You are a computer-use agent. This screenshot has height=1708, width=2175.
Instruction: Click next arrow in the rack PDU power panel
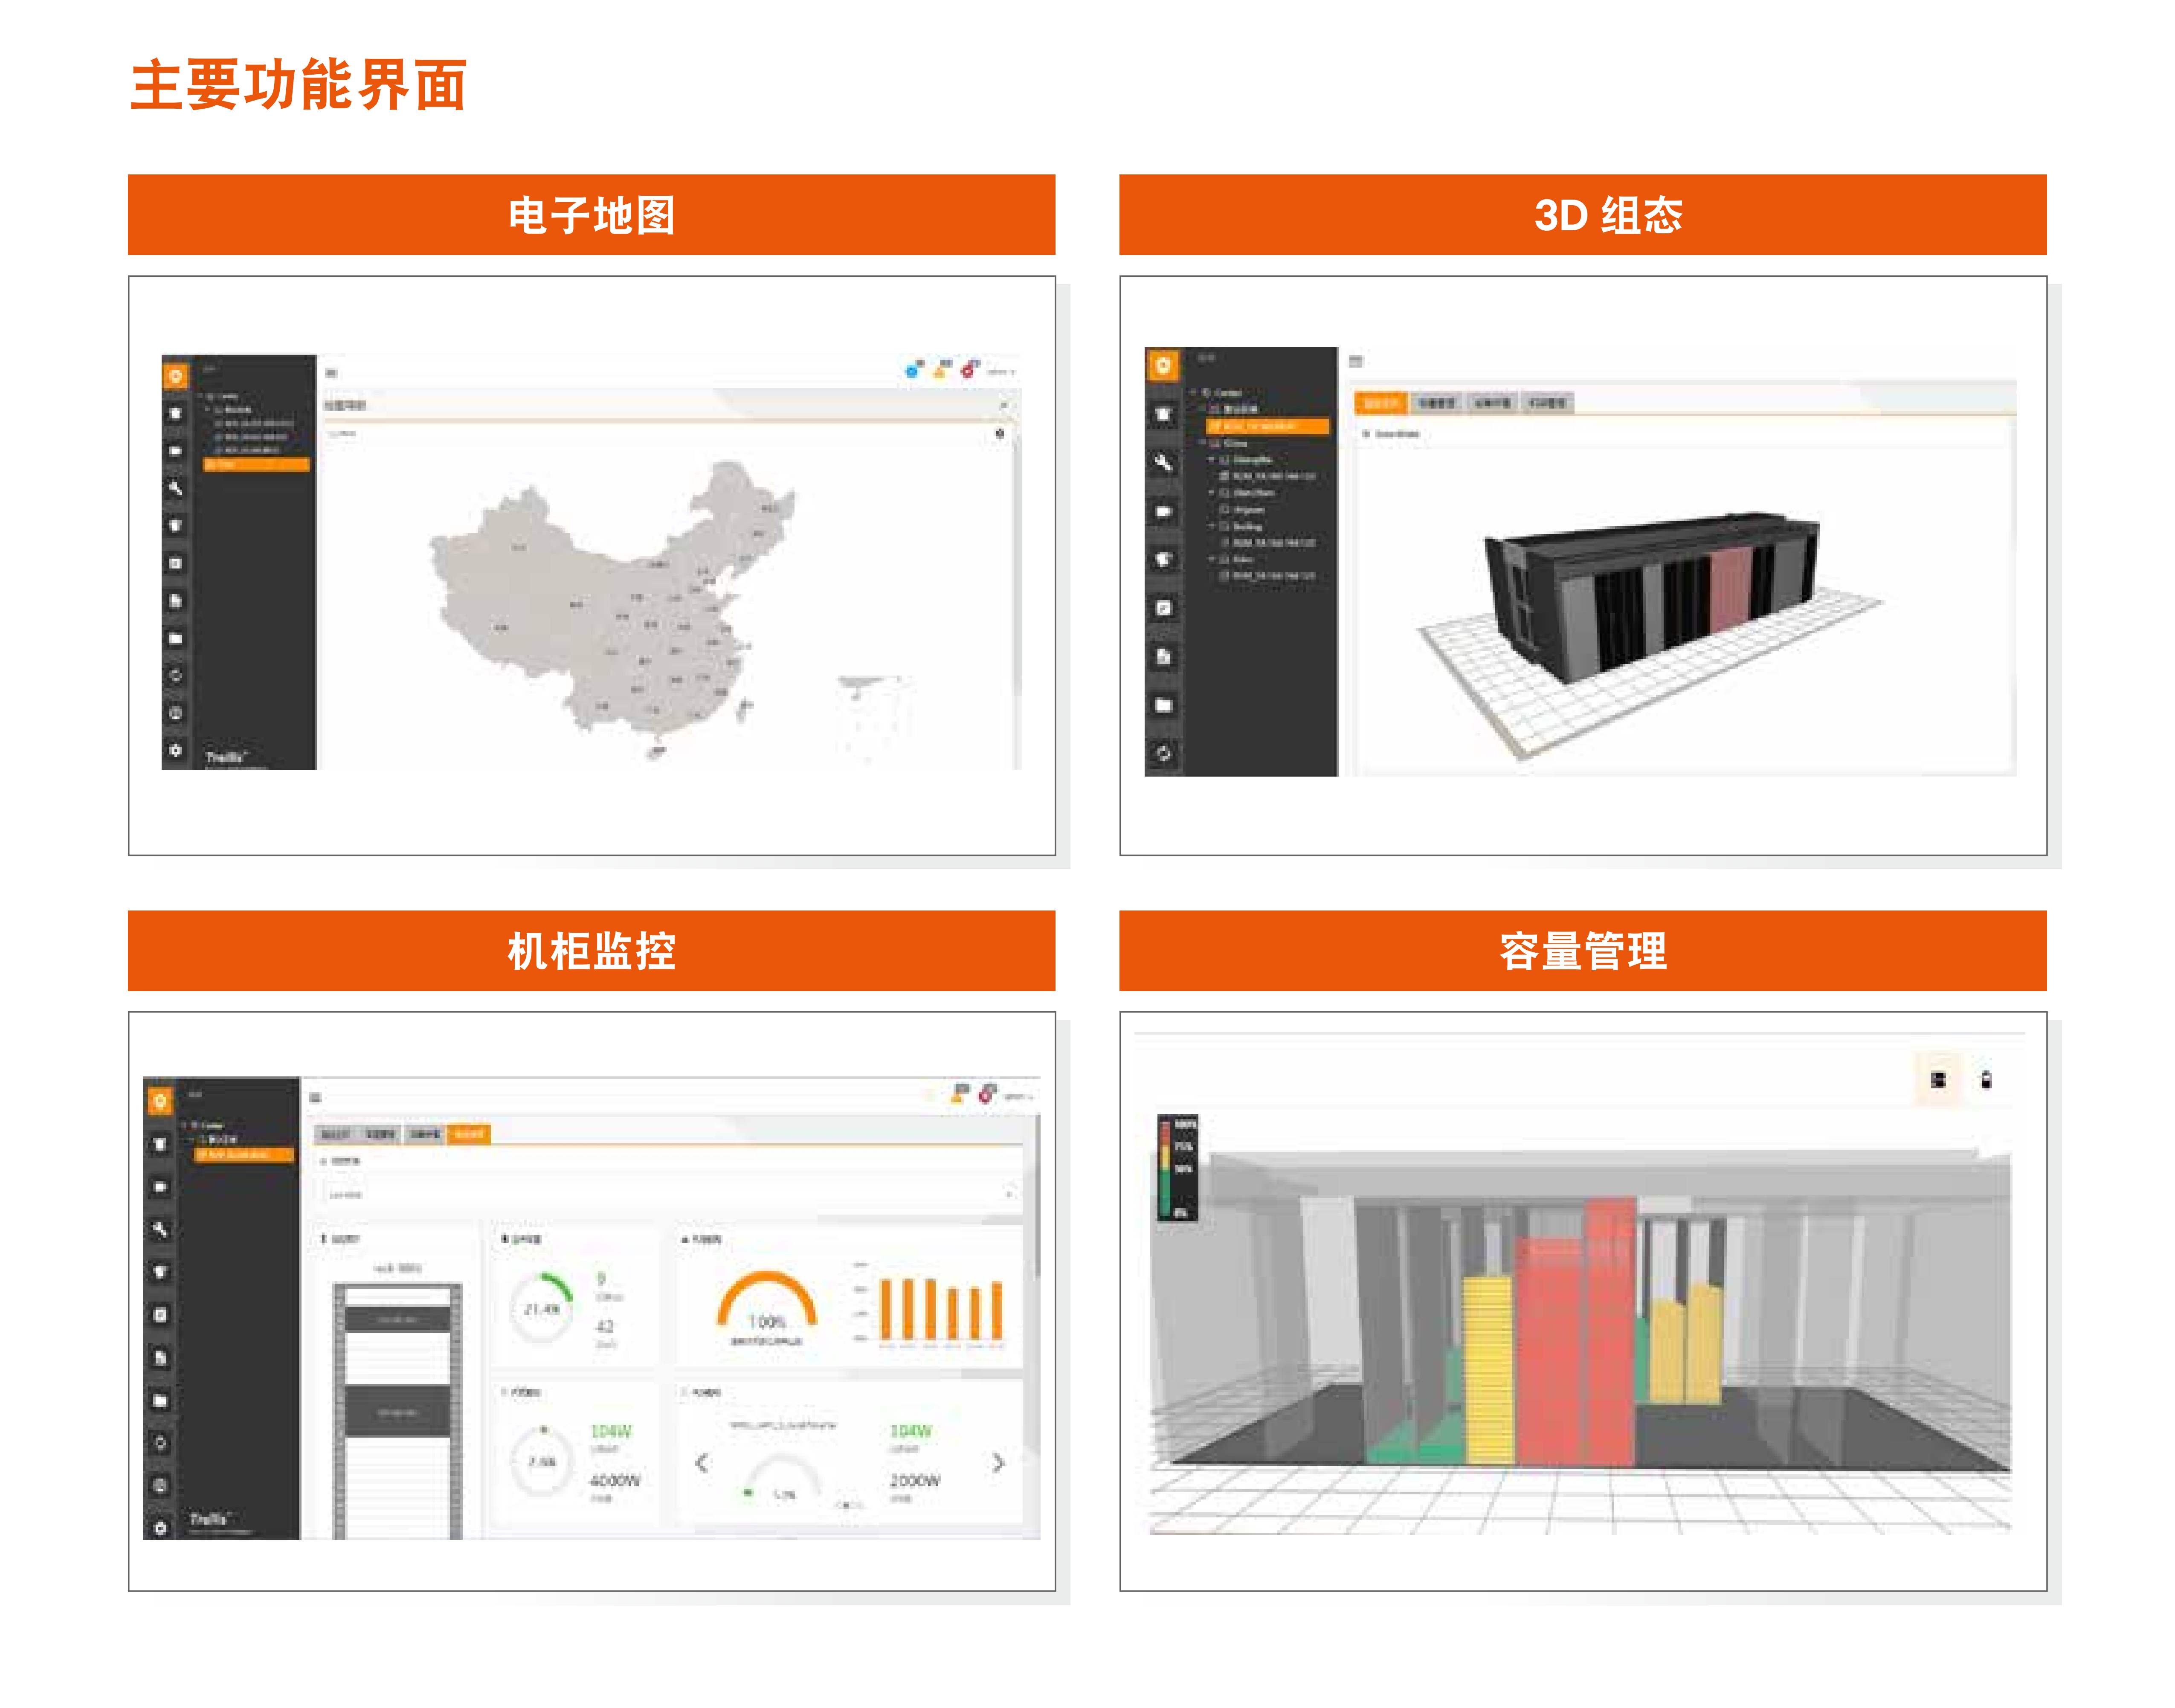click(997, 1463)
